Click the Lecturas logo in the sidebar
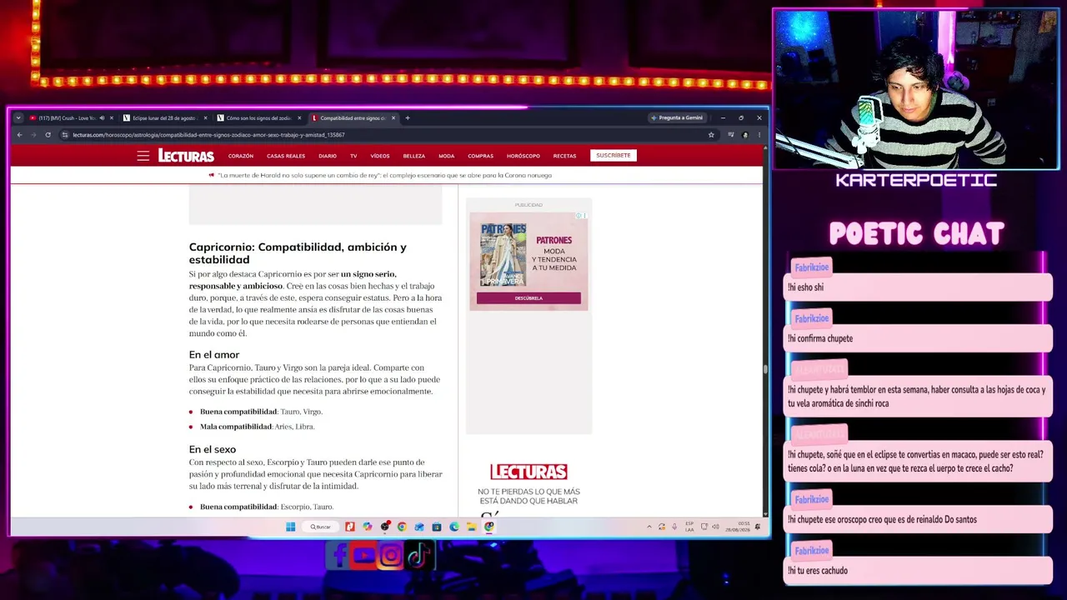Screen dimensions: 1067x600 (x=528, y=472)
